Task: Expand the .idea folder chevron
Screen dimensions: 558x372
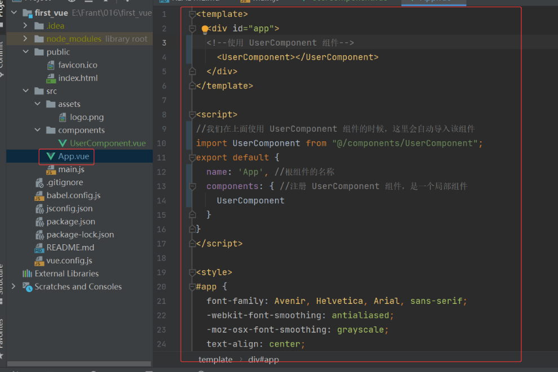Action: point(25,25)
